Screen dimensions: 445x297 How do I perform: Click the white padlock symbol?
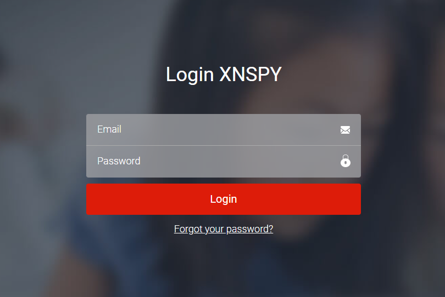point(346,161)
